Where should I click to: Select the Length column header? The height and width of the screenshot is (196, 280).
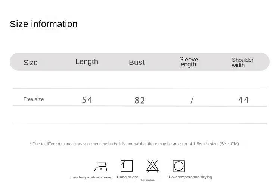[x=87, y=62]
